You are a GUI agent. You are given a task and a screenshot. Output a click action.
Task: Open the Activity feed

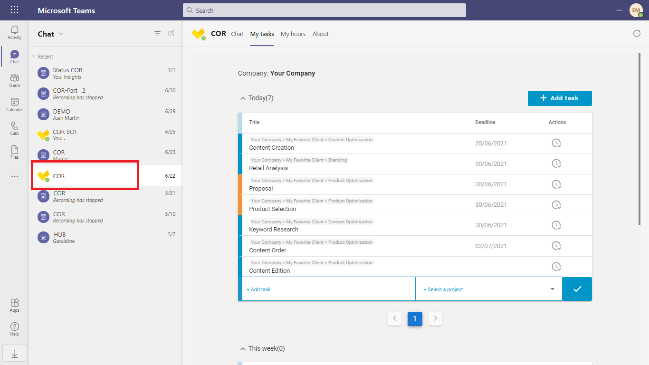click(x=14, y=33)
